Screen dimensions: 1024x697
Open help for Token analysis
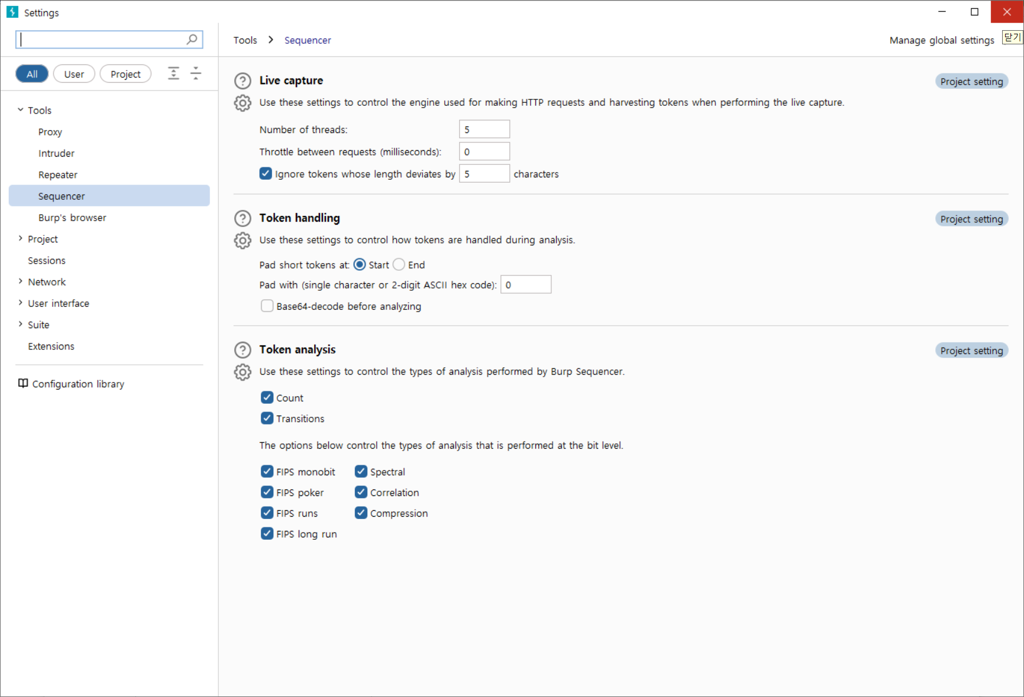click(243, 350)
